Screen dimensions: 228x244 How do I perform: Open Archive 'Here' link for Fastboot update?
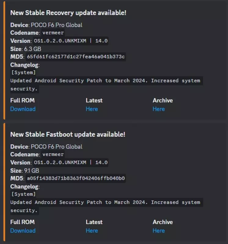pos(158,231)
